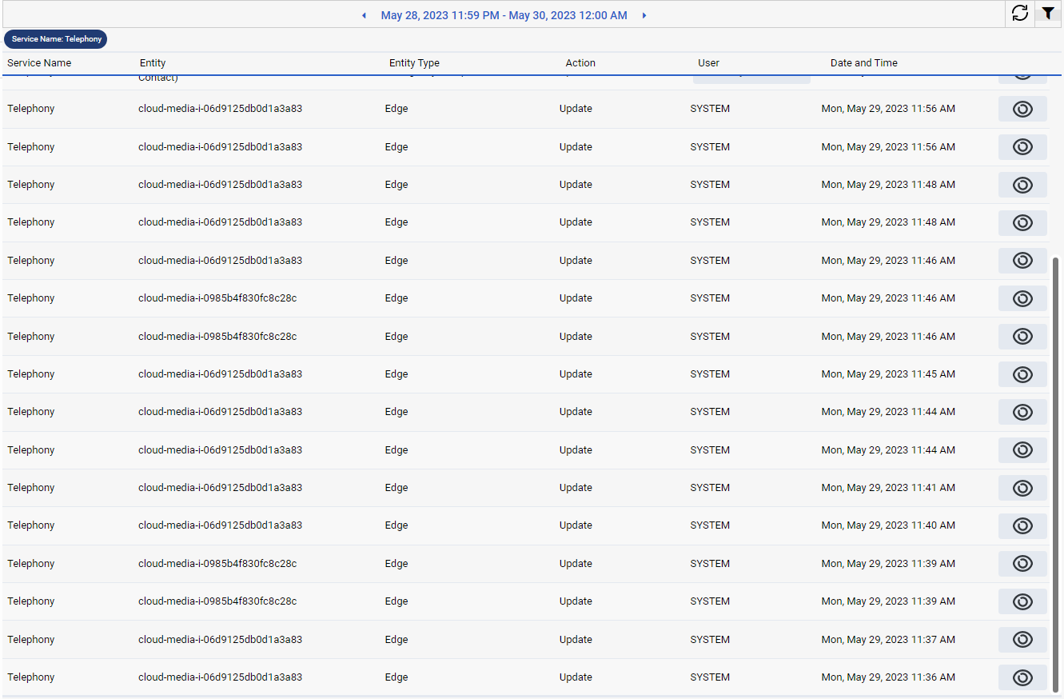Image resolution: width=1064 pixels, height=699 pixels.
Task: Click the Entity column header
Action: click(x=153, y=63)
